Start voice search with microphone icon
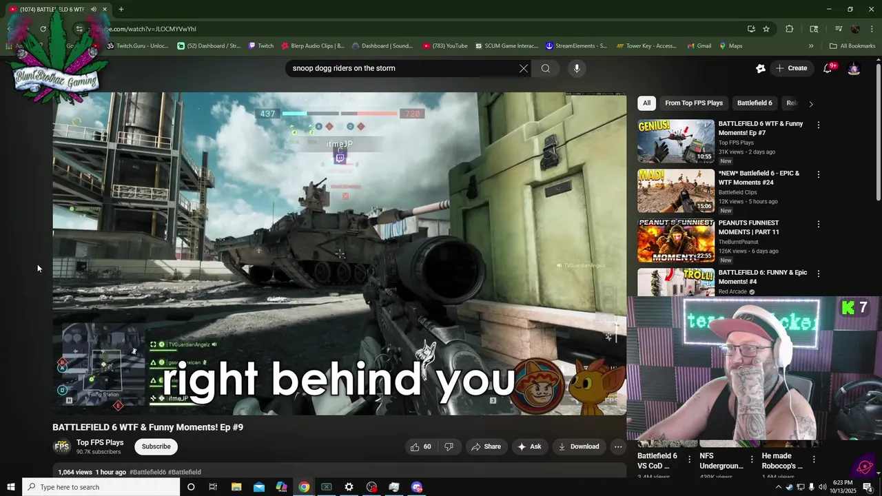 (x=577, y=68)
